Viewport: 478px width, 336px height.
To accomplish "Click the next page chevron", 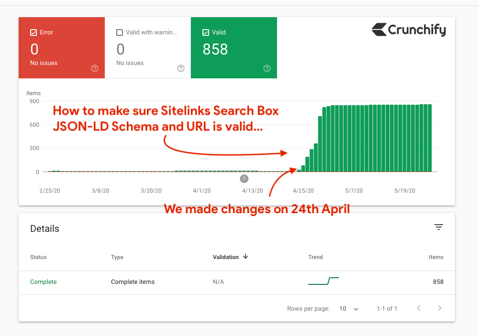I will tap(439, 308).
